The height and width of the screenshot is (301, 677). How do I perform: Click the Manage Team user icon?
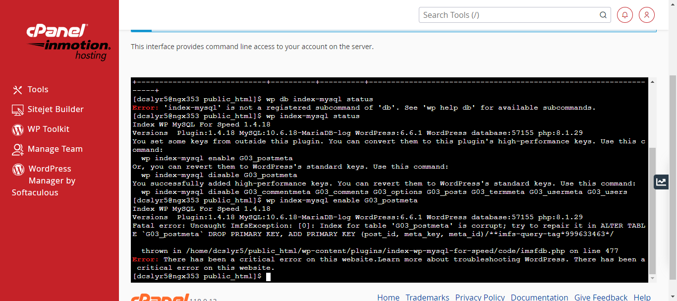(18, 149)
